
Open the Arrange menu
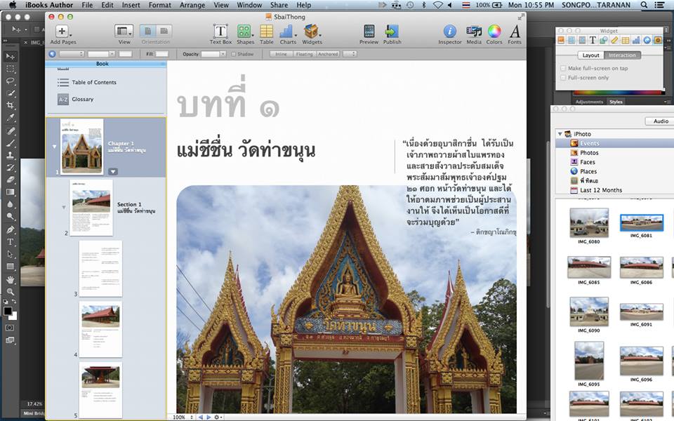192,5
